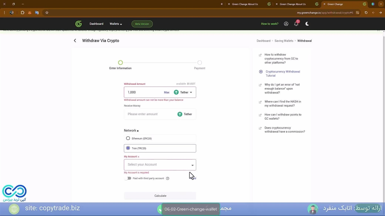This screenshot has width=385, height=216.
Task: Click the Payment step circle in progress bar
Action: click(200, 63)
